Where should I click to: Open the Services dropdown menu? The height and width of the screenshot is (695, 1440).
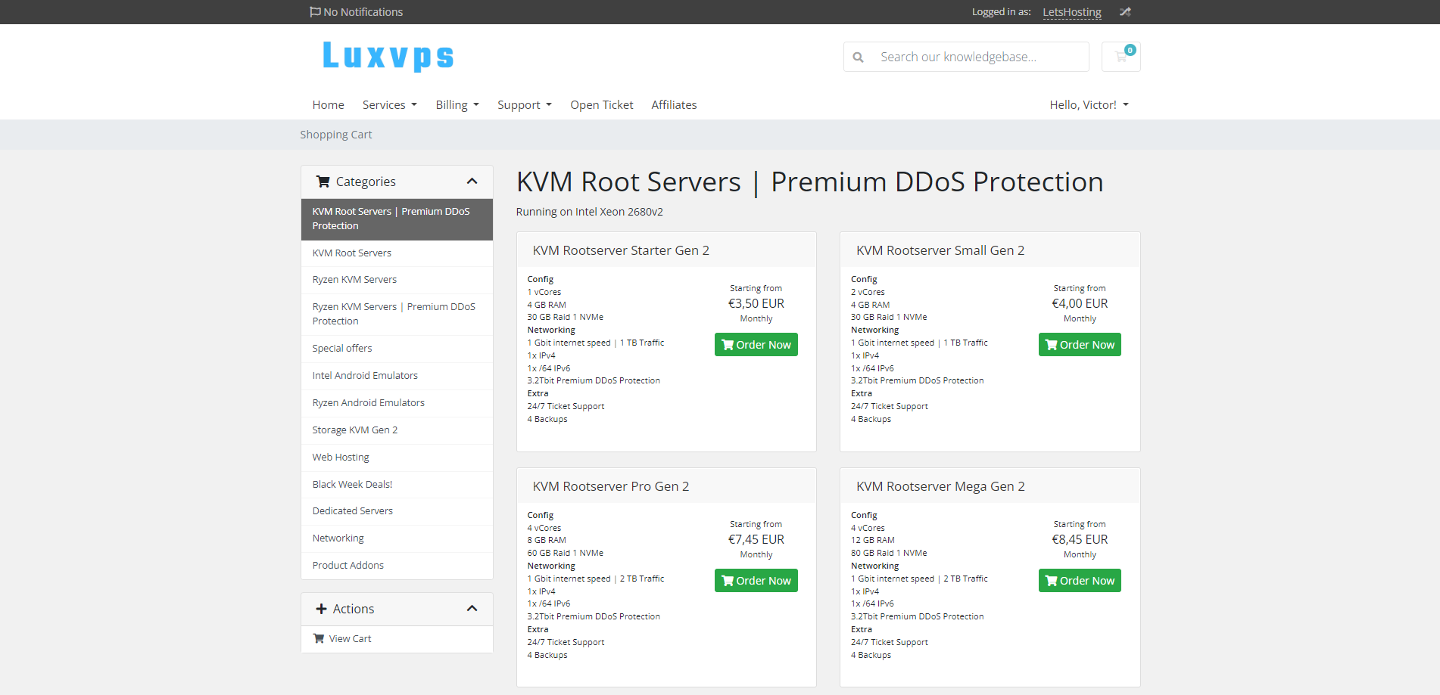coord(390,105)
